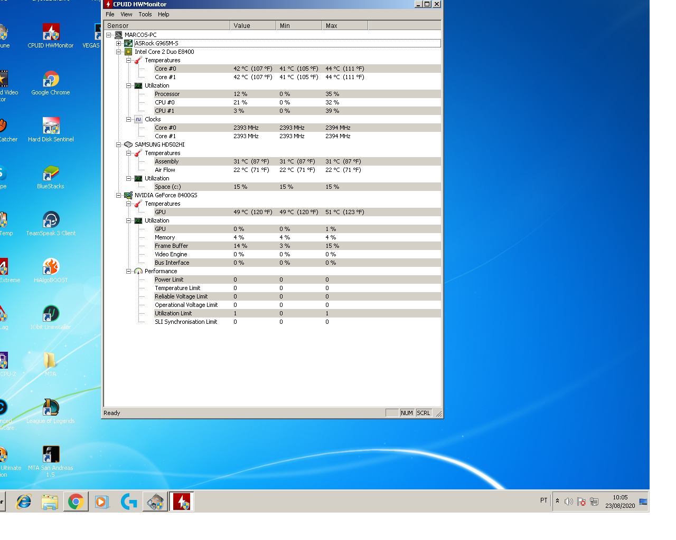The height and width of the screenshot is (540, 676).
Task: Click the Sensor column header
Action: tap(167, 25)
